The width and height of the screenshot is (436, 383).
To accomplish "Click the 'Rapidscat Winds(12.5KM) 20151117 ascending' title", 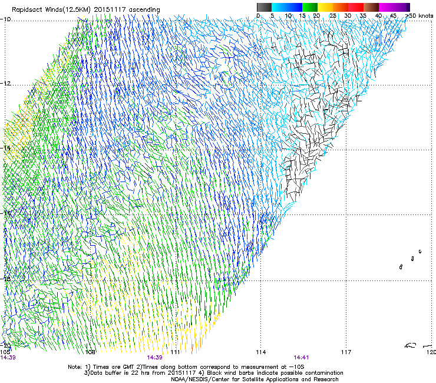I will (85, 10).
